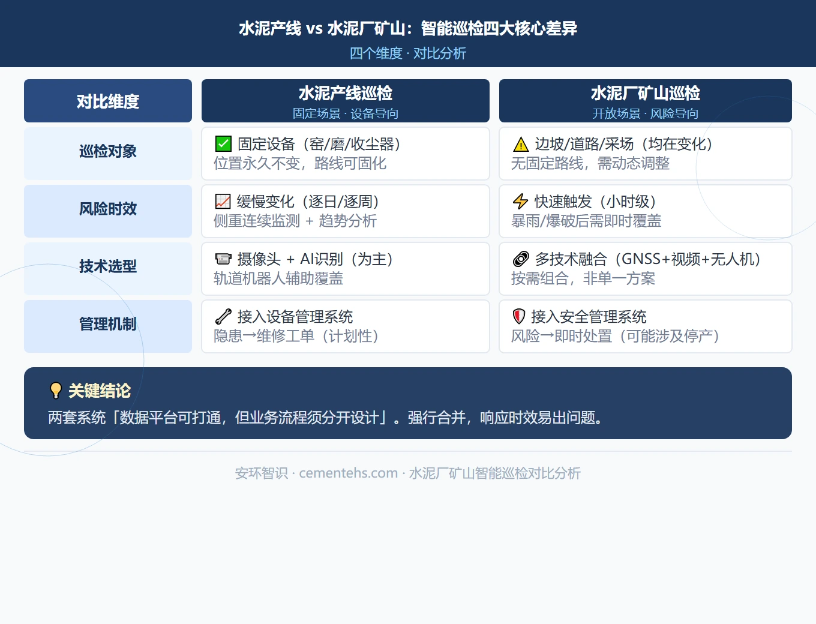Click the lightning bolt icon beside 快速触发
The image size is (816, 624).
[521, 202]
